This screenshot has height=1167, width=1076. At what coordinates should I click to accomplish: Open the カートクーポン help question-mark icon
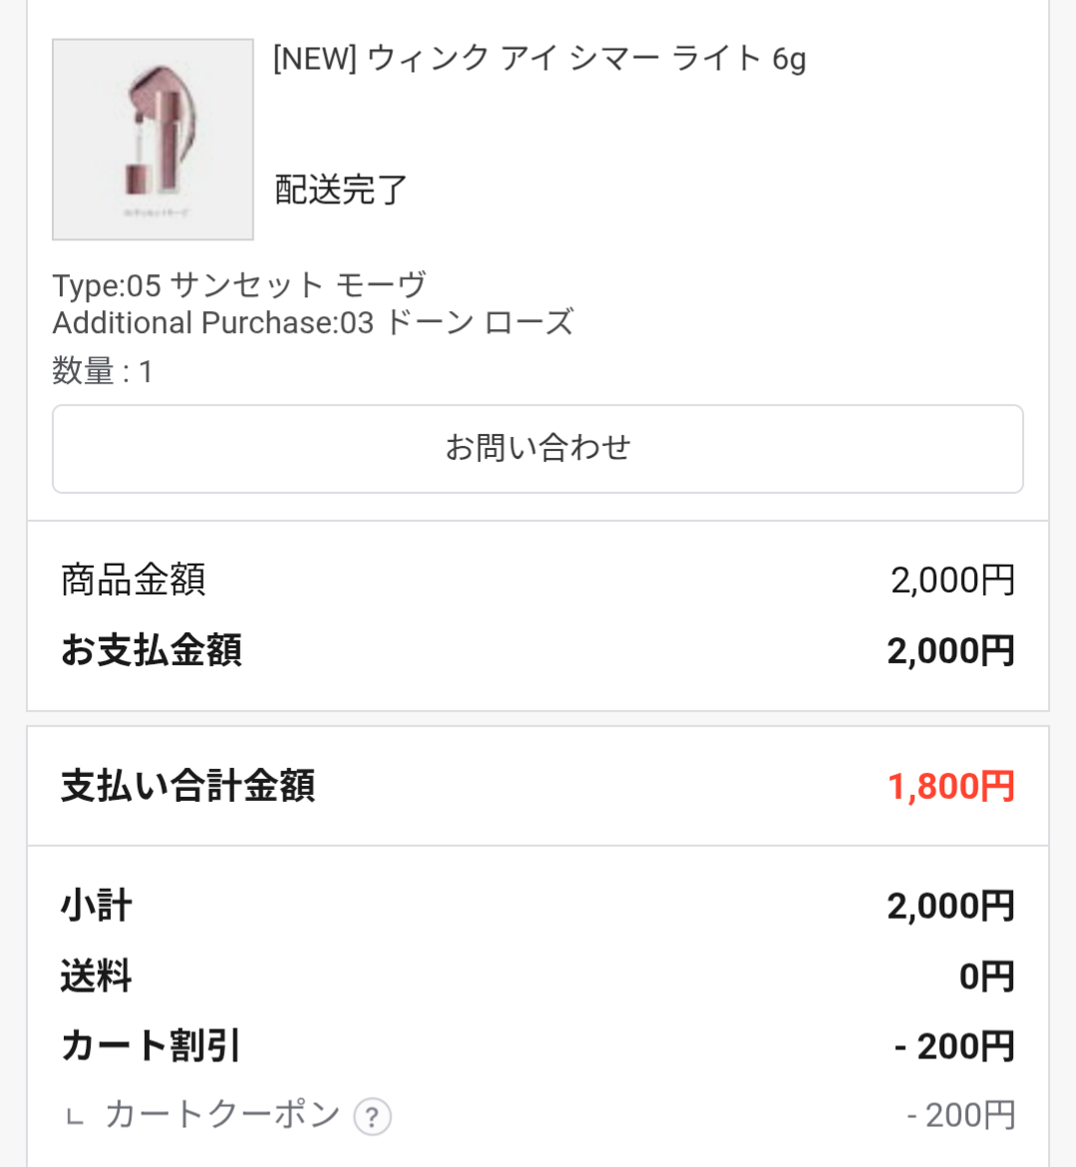pyautogui.click(x=372, y=1116)
